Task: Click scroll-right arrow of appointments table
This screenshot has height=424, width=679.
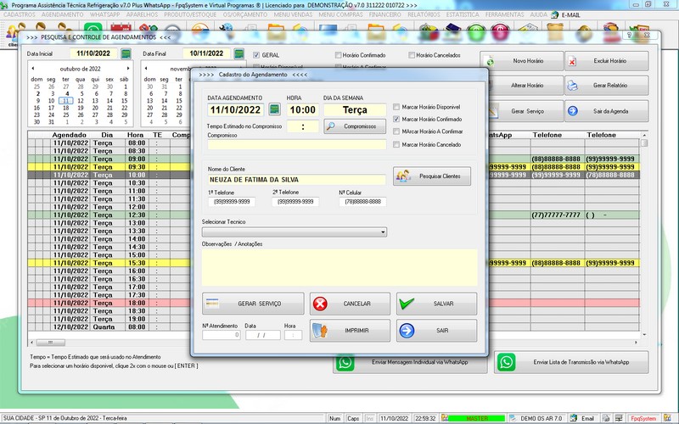Action: pyautogui.click(x=636, y=343)
